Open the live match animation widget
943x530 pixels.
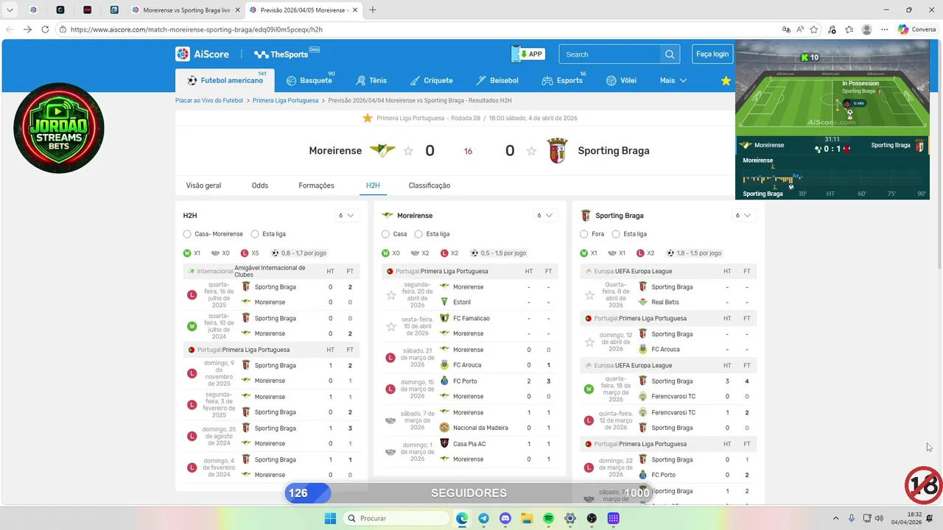pyautogui.click(x=832, y=88)
